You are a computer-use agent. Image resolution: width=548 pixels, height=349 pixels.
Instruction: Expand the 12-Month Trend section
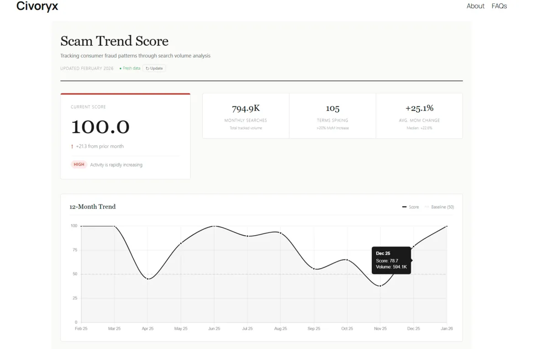click(93, 207)
